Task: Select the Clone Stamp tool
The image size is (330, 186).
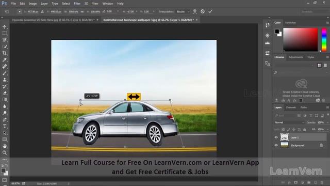Action: [x=5, y=80]
